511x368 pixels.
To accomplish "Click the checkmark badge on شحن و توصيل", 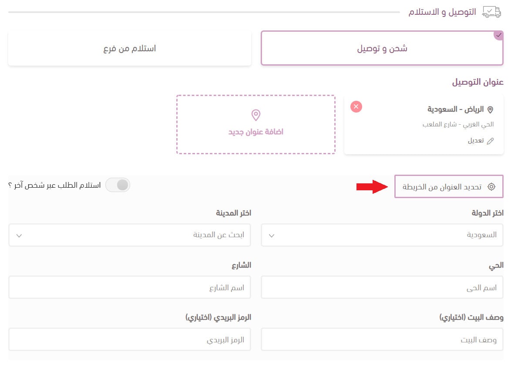I will (499, 35).
